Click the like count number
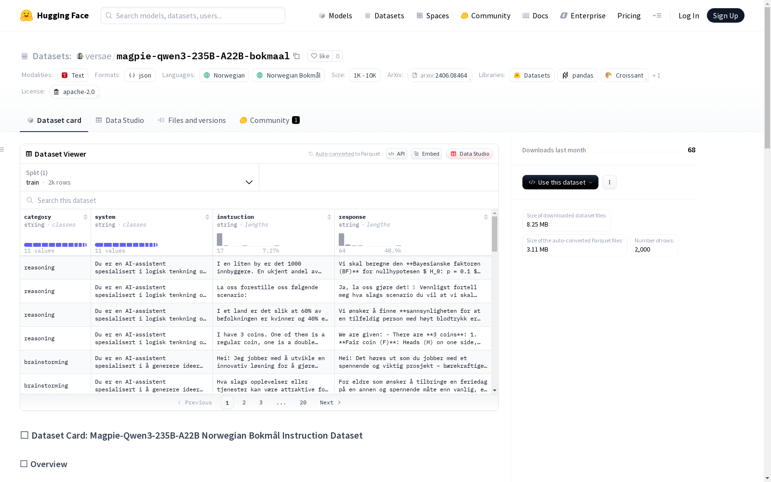This screenshot has height=482, width=771. point(338,56)
